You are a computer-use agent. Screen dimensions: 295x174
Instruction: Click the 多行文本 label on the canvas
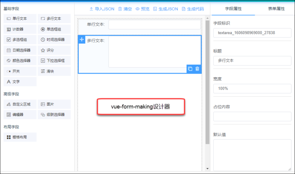(96, 40)
